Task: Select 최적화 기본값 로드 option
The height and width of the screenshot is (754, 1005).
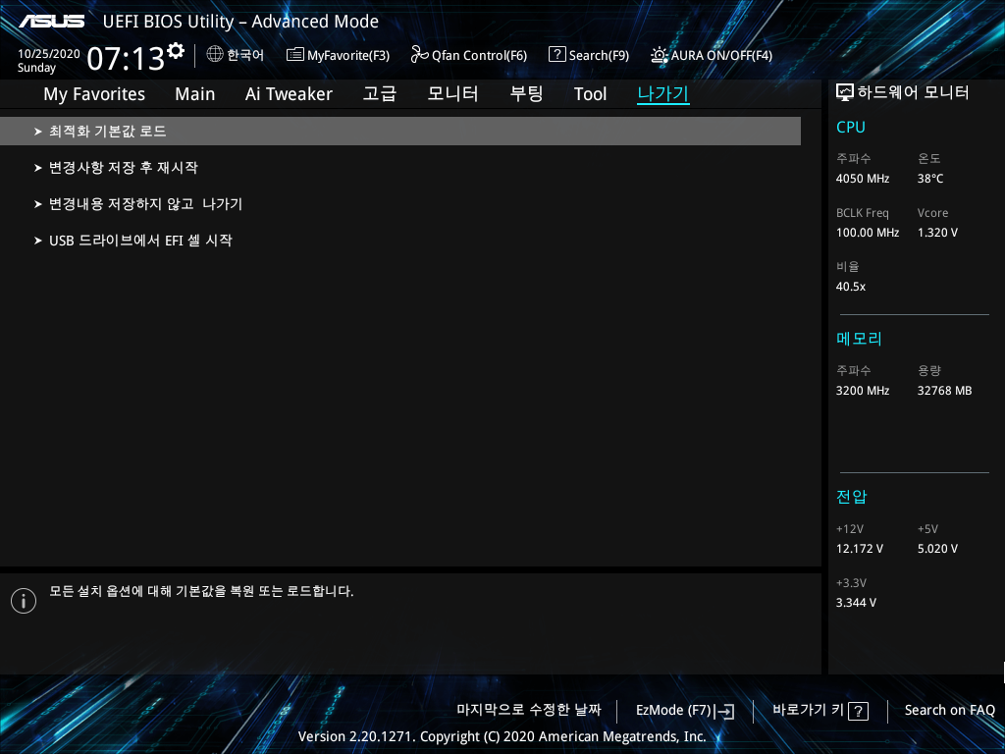Action: [400, 131]
